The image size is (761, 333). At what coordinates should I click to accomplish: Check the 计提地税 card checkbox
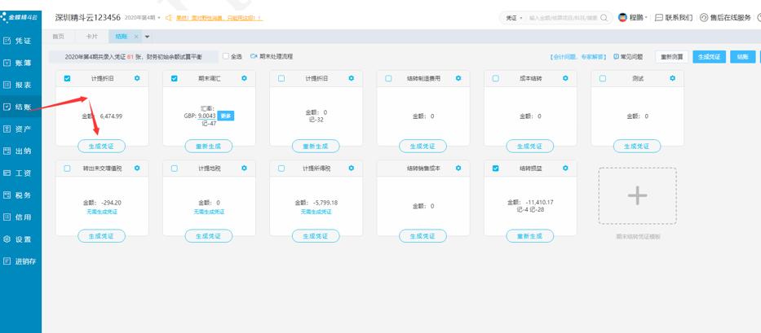click(175, 169)
